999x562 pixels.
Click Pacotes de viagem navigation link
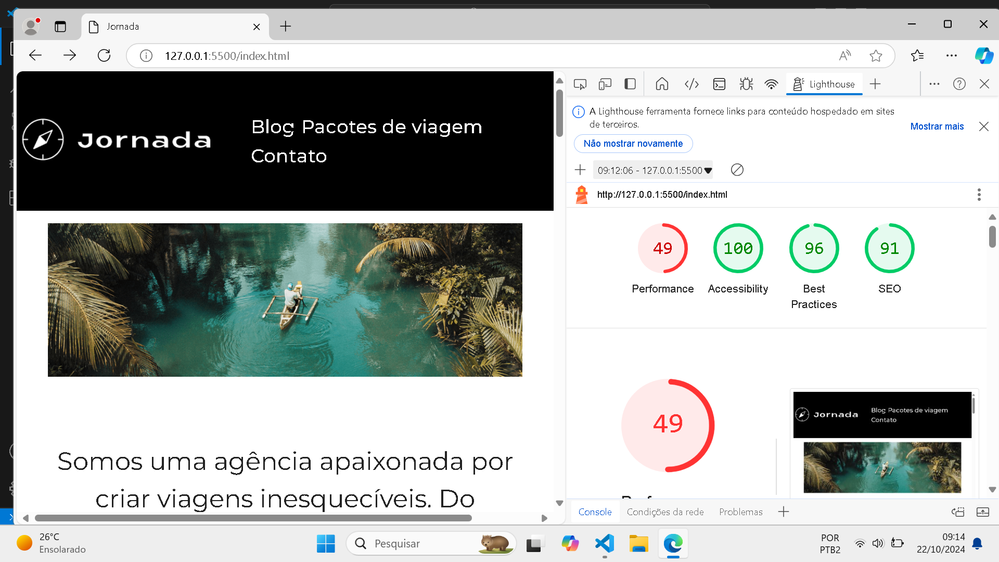[392, 127]
